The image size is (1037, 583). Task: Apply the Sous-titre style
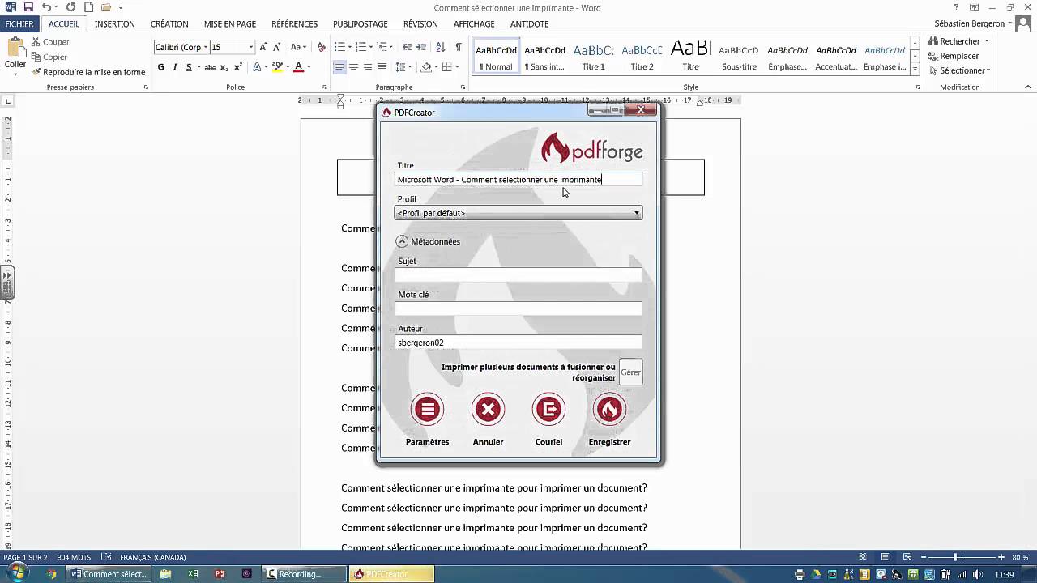[739, 57]
